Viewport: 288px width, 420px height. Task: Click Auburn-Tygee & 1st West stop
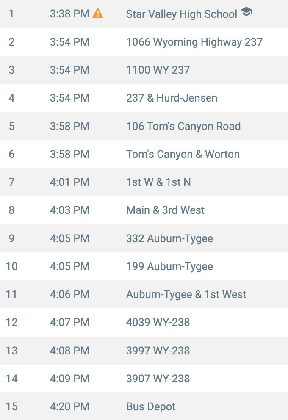[x=144, y=294]
